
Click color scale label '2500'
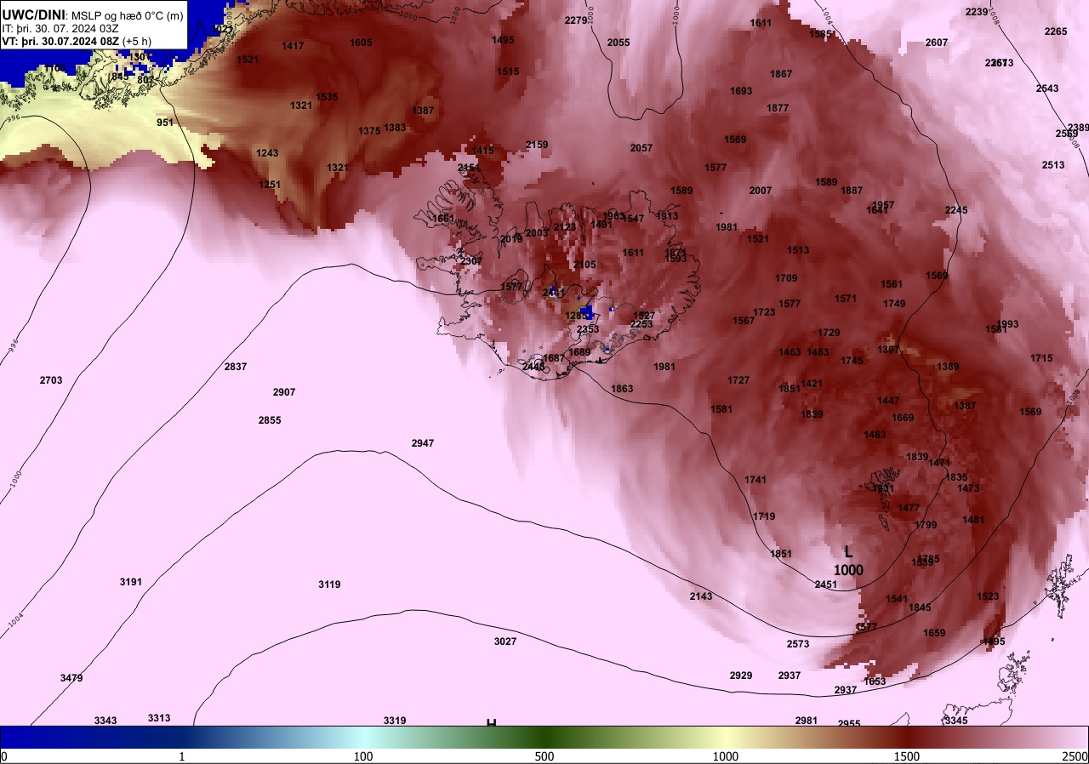(1075, 756)
